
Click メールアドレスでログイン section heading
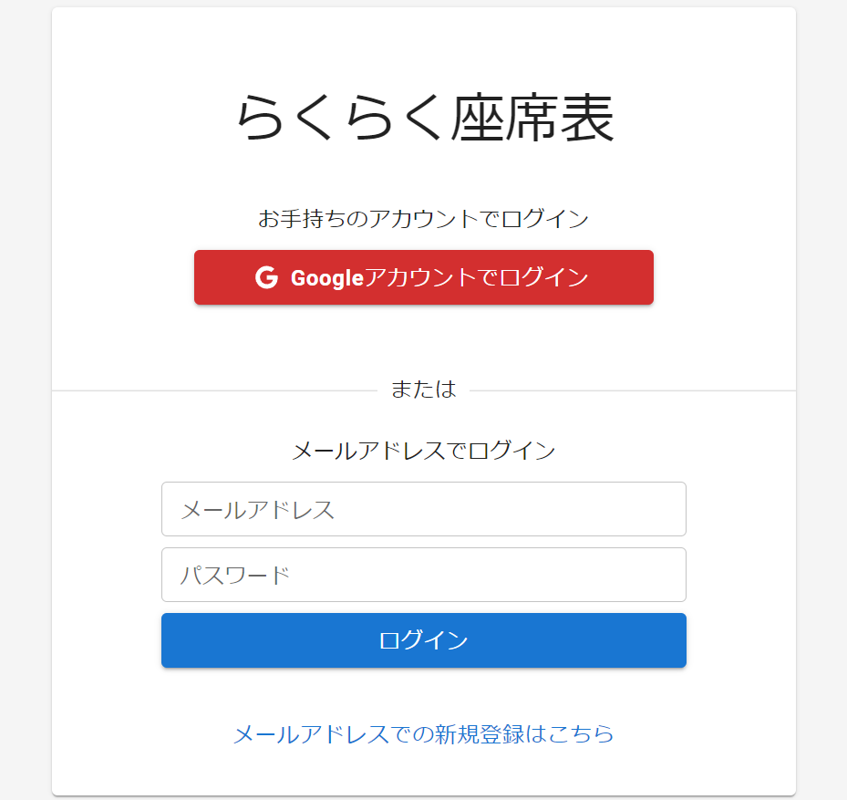423,451
